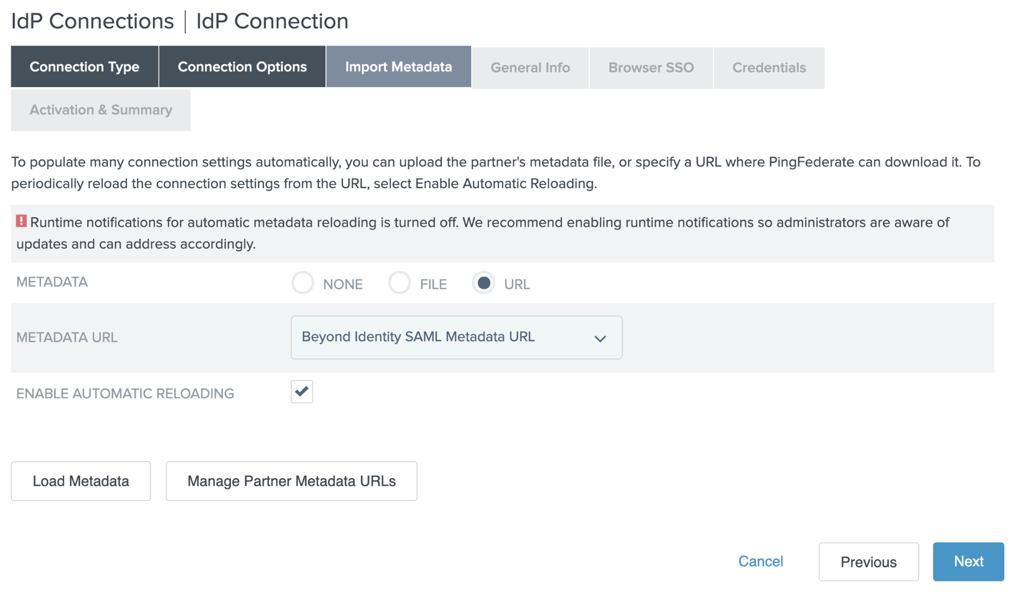
Task: Click the red warning exclamation icon
Action: click(21, 222)
